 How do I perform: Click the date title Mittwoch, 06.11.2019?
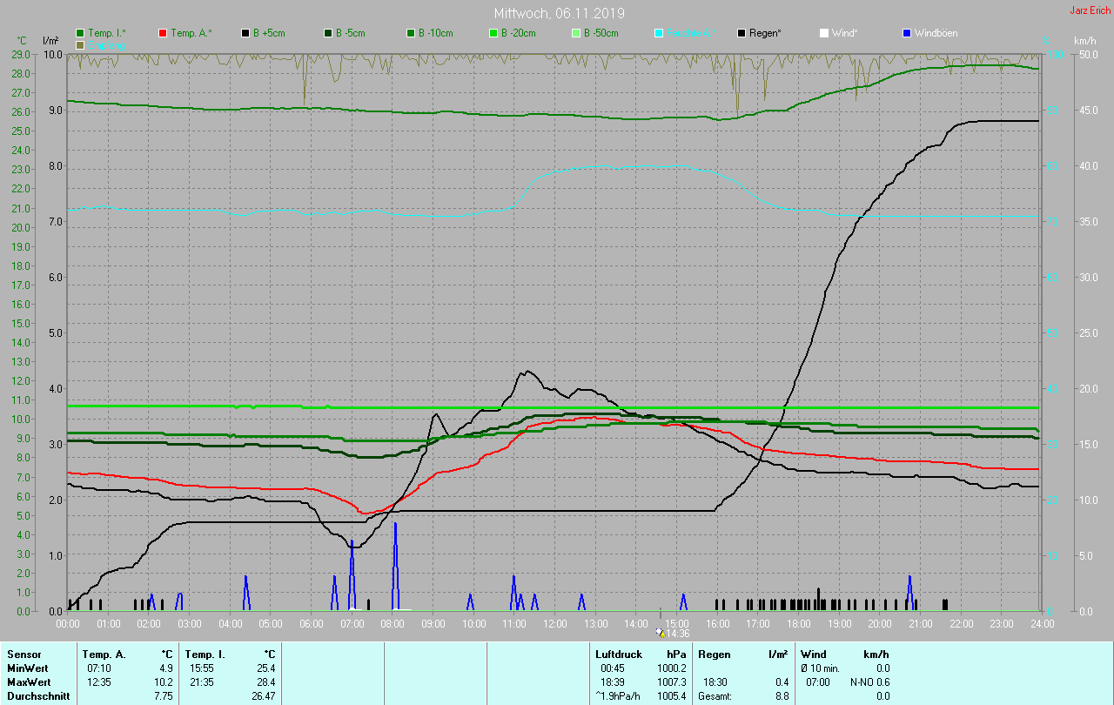(x=559, y=13)
